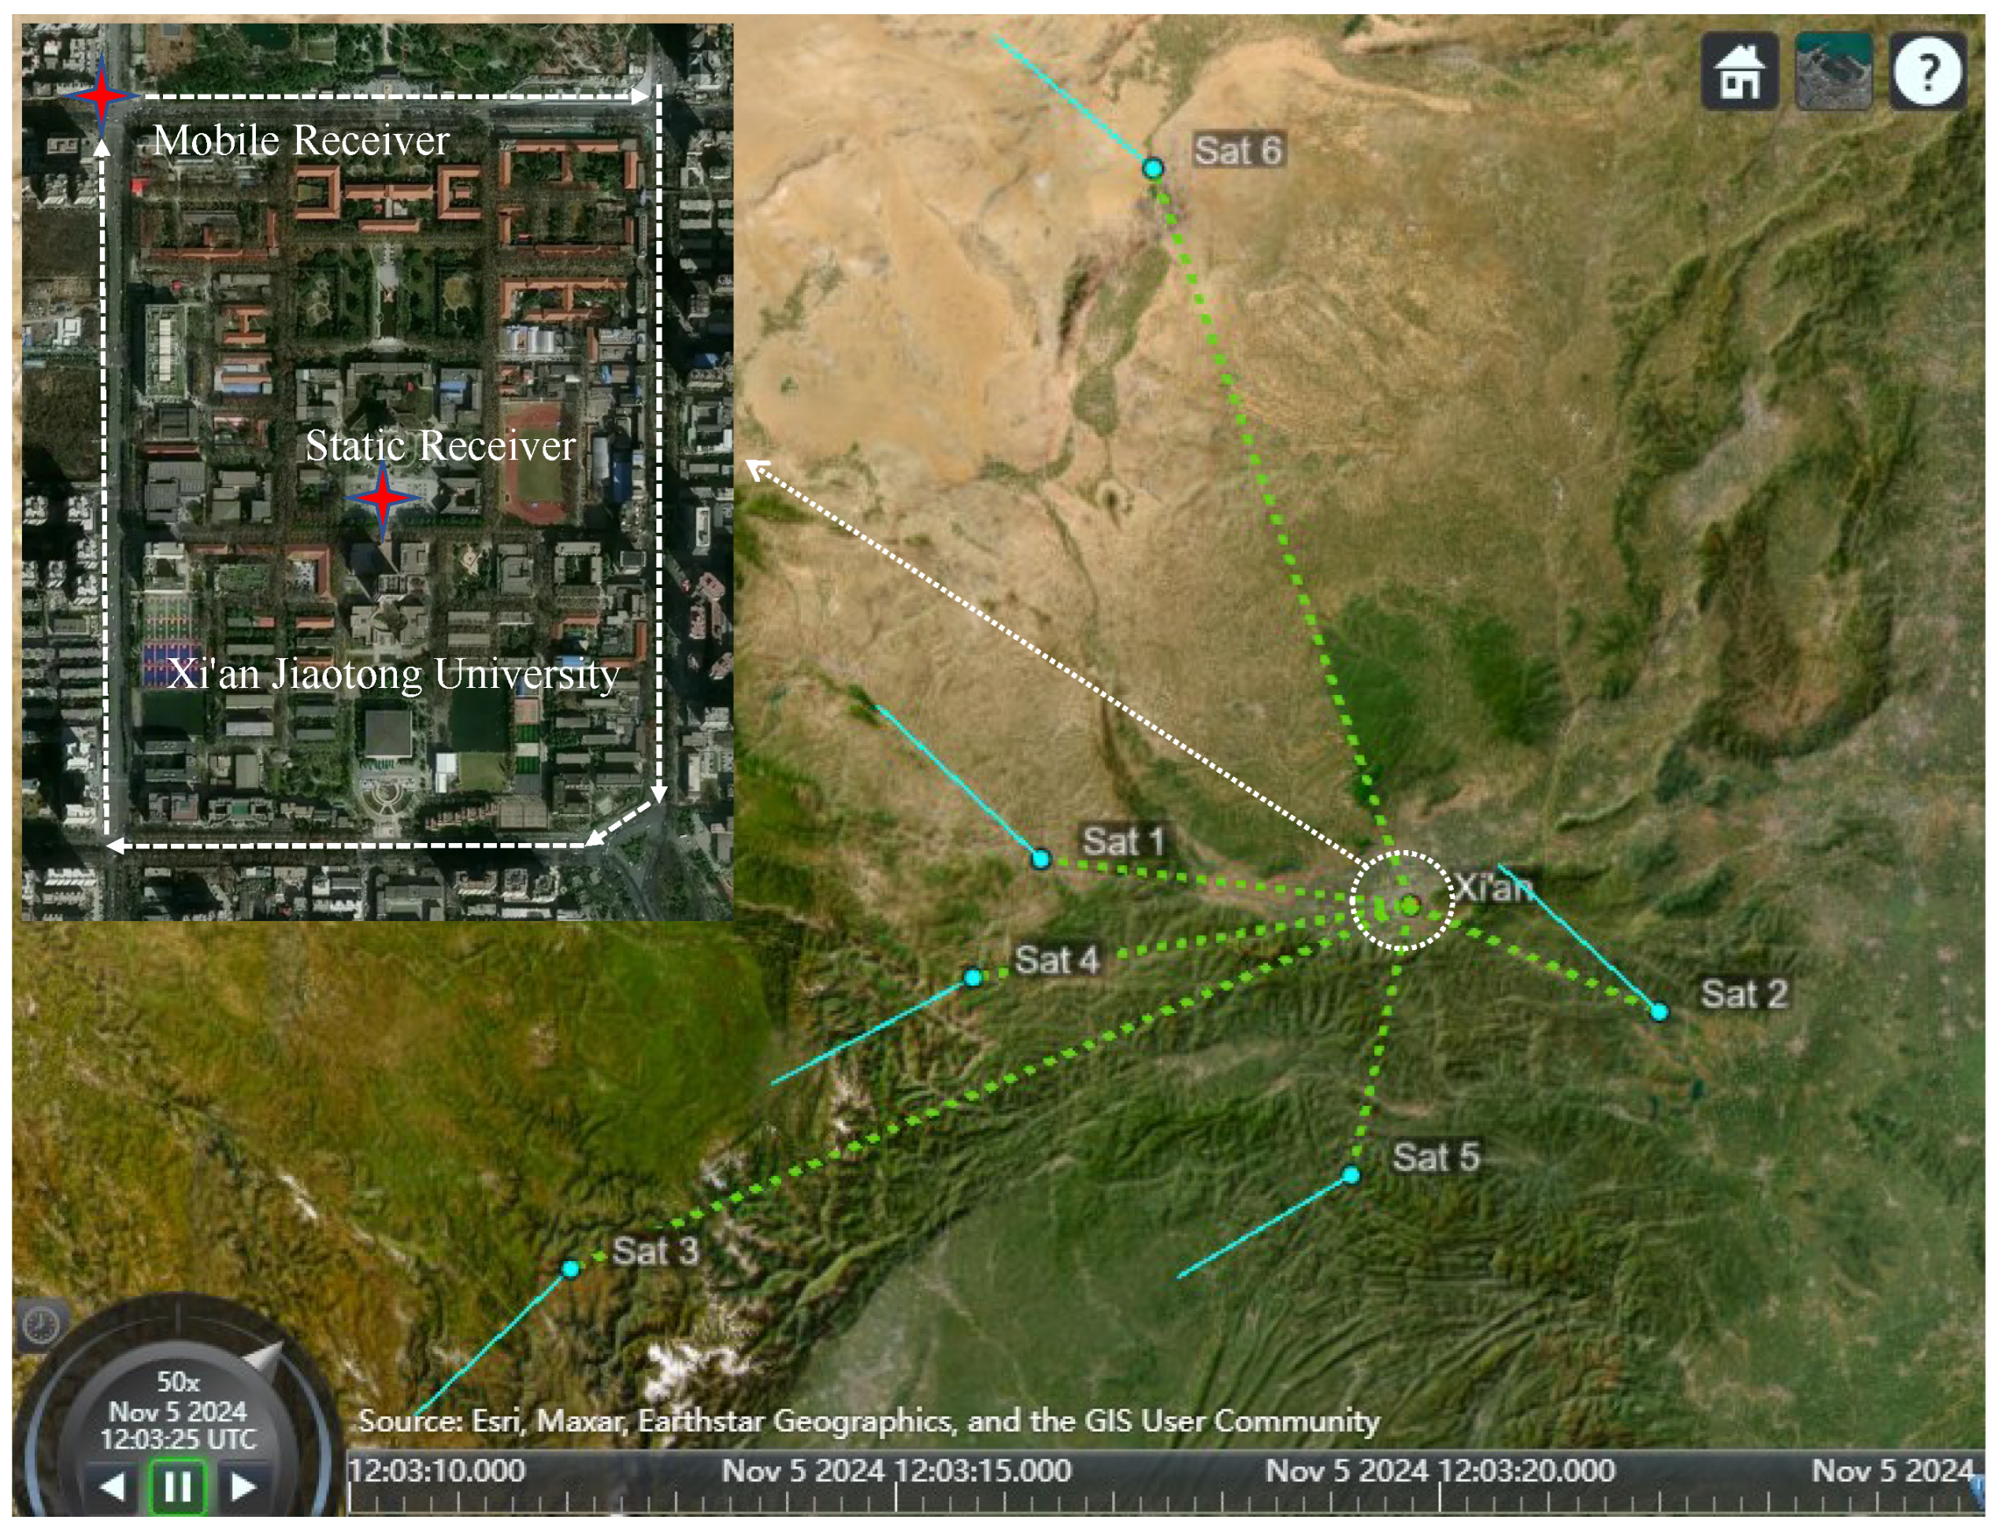The height and width of the screenshot is (1531, 1998).
Task: Select the Sat 2 satellite marker
Action: click(x=1659, y=1012)
